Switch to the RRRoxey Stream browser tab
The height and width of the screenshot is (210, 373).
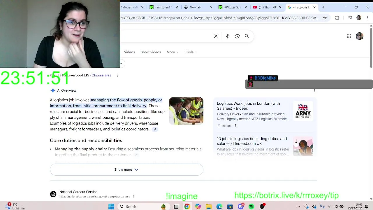tap(232, 7)
